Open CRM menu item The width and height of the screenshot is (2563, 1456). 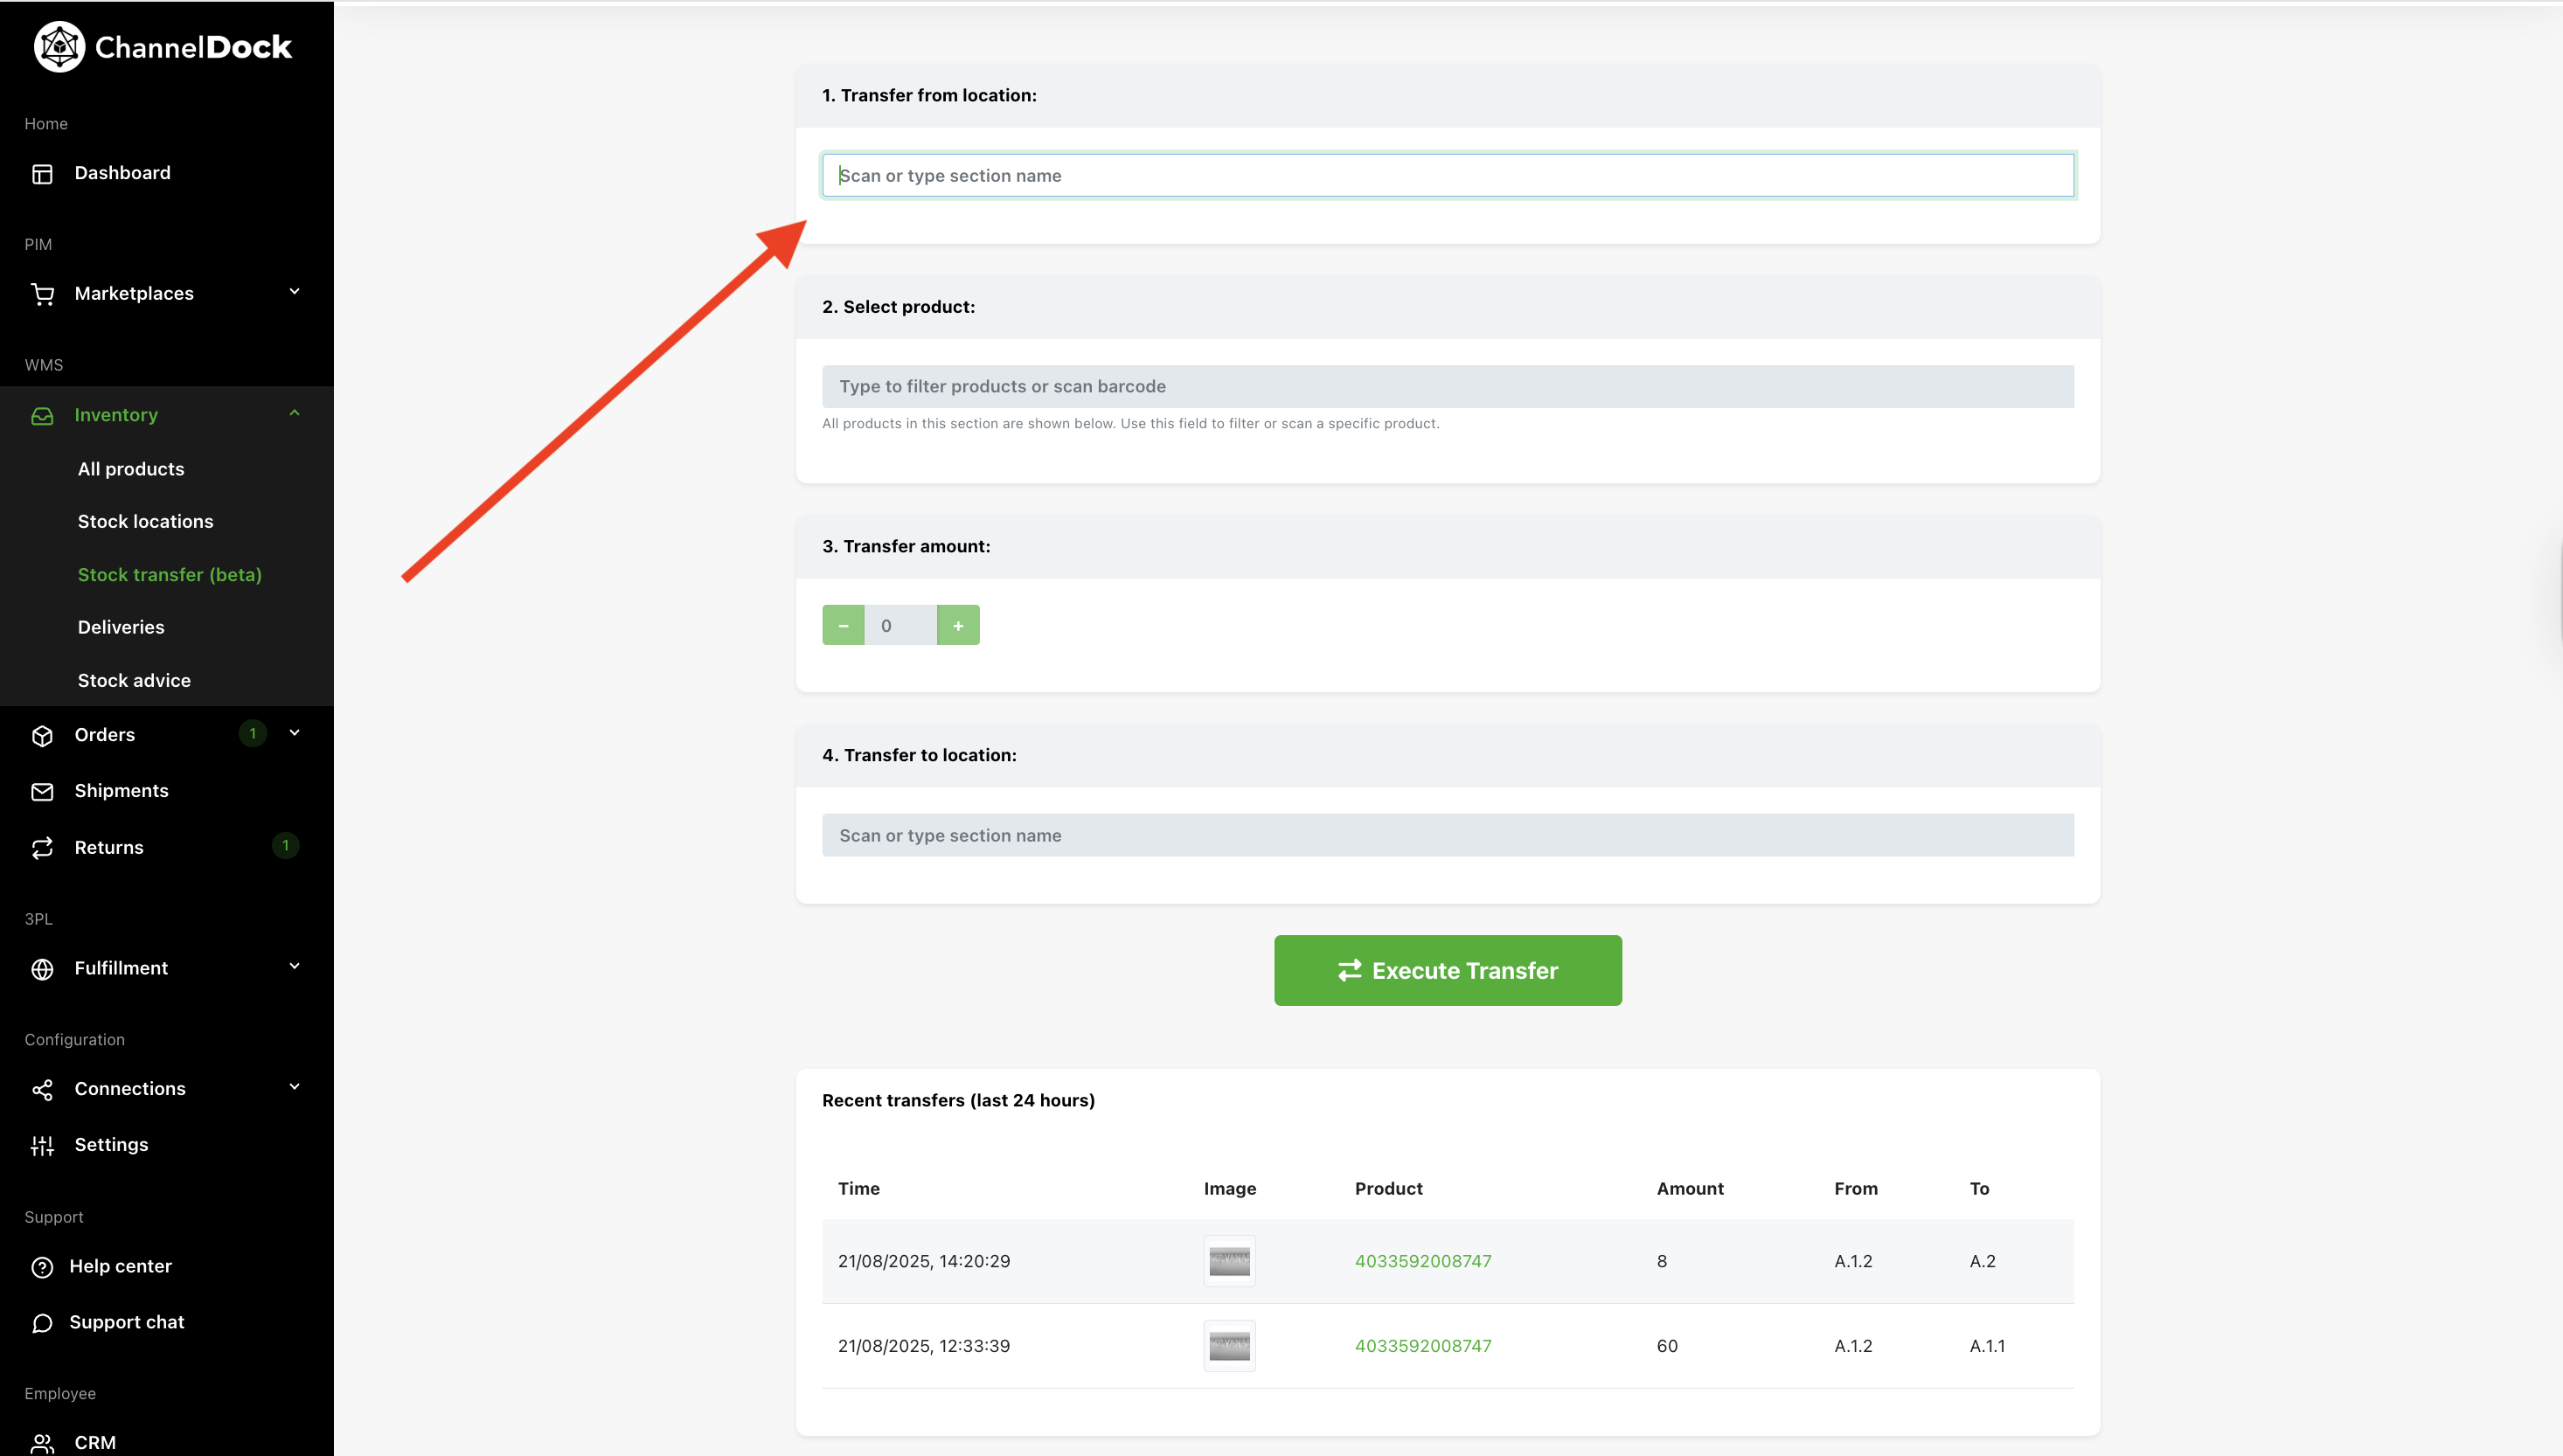click(x=95, y=1443)
